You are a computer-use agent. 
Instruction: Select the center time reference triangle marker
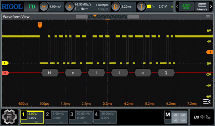107,21
